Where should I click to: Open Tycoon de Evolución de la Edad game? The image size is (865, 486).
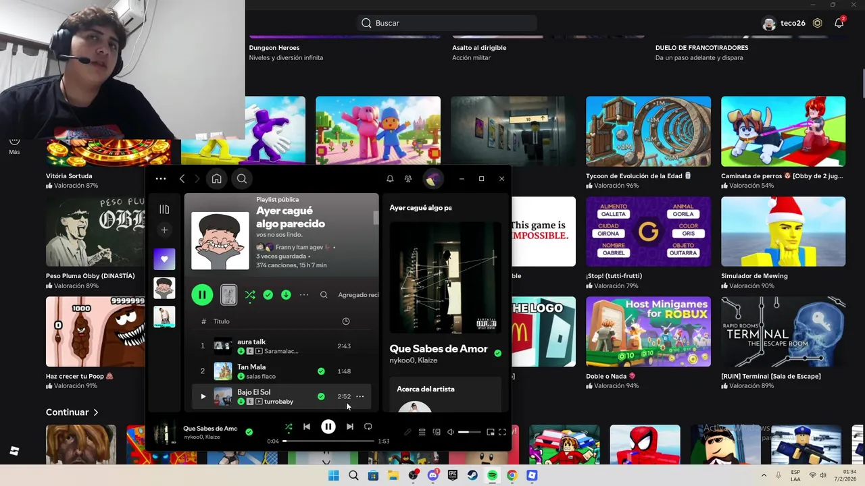point(648,142)
